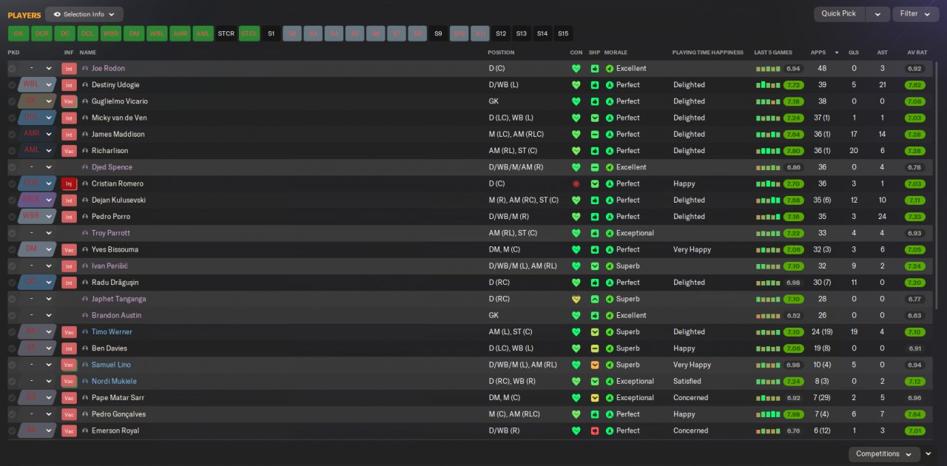Open the Competitions dropdown
Screen dimensions: 947x466
pyautogui.click(x=884, y=453)
